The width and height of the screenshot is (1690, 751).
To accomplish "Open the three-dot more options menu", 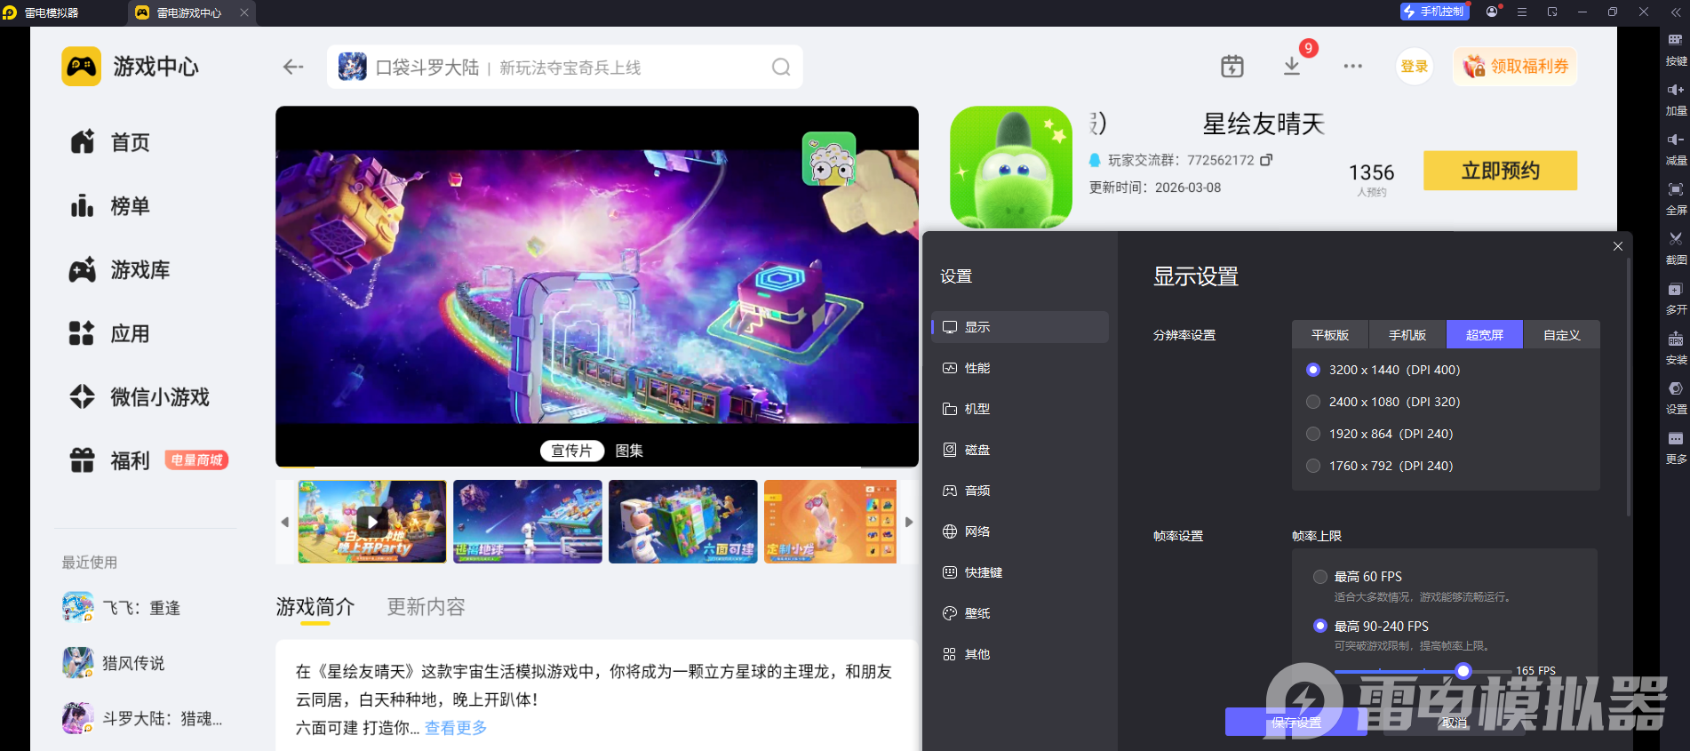I will (x=1352, y=66).
